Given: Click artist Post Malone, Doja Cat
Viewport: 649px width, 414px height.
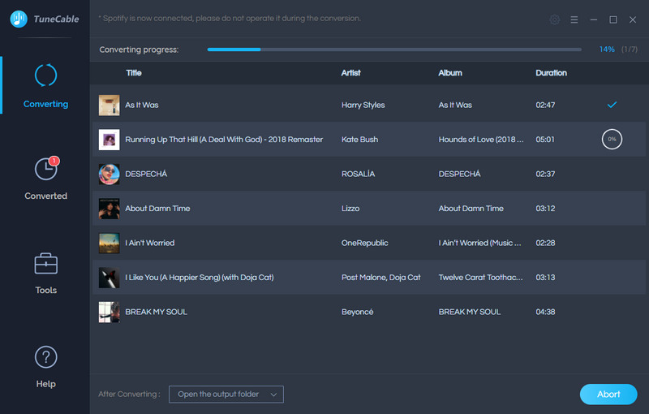Looking at the screenshot, I should [x=380, y=278].
